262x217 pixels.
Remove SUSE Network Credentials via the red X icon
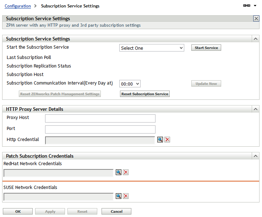tap(126, 196)
